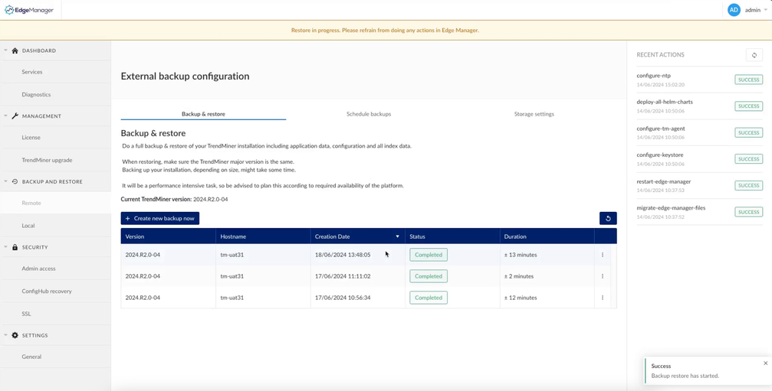Click the EdgeManager logo icon
This screenshot has width=772, height=391.
9,10
